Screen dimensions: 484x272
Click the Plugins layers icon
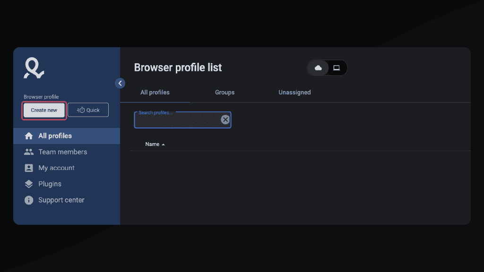tap(28, 184)
